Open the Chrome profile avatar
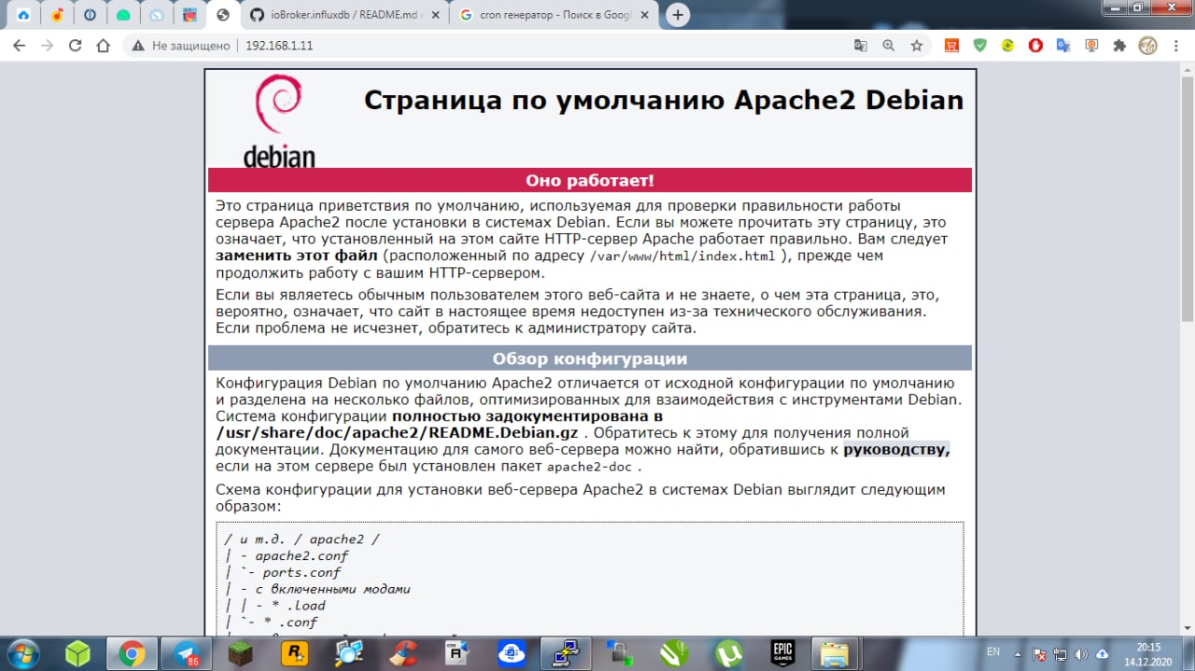The width and height of the screenshot is (1195, 671). (1148, 45)
